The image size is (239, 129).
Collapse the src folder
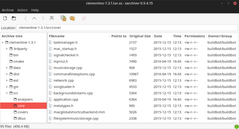click(7, 93)
